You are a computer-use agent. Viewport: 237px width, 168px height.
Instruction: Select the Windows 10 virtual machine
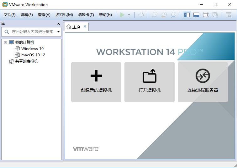pyautogui.click(x=32, y=49)
